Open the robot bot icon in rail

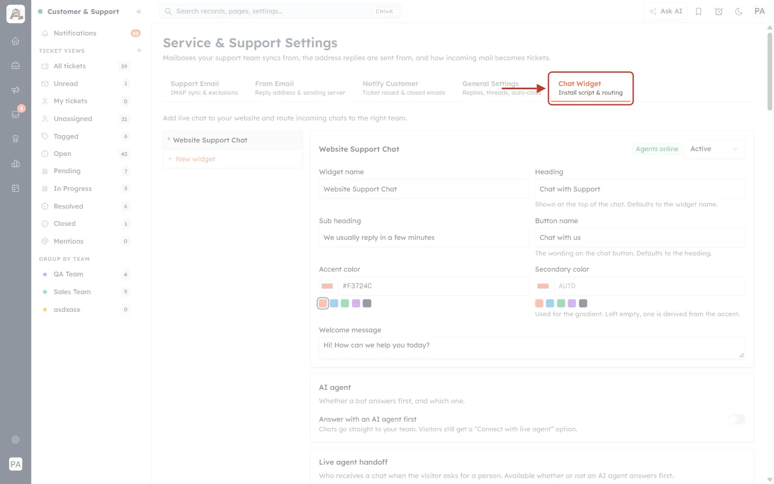click(16, 139)
